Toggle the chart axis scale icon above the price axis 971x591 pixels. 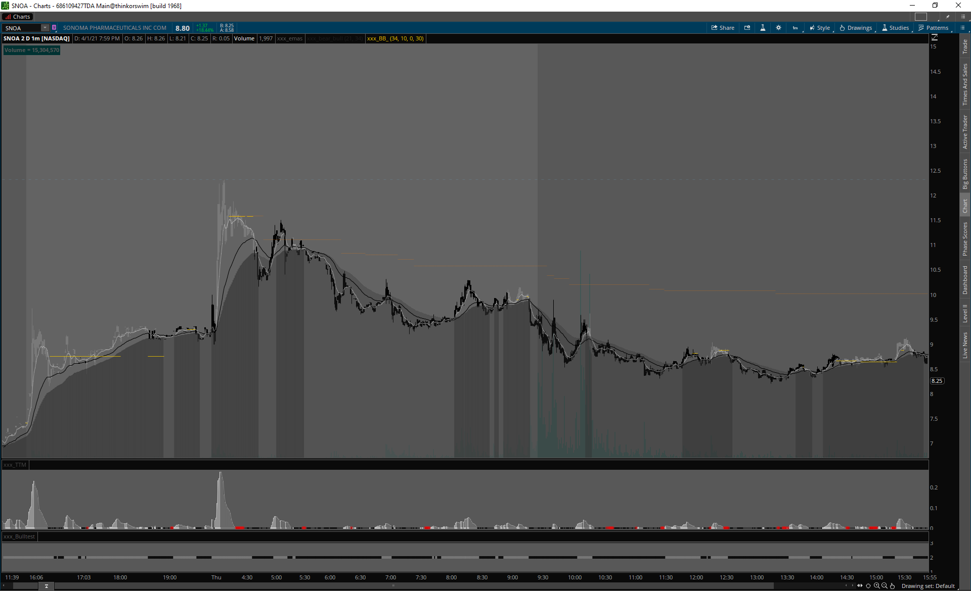pyautogui.click(x=934, y=37)
